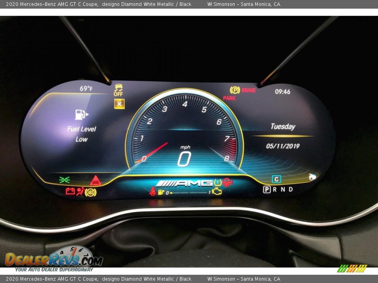Click the C drive mode indicator
This screenshot has width=378, height=283.
click(276, 179)
